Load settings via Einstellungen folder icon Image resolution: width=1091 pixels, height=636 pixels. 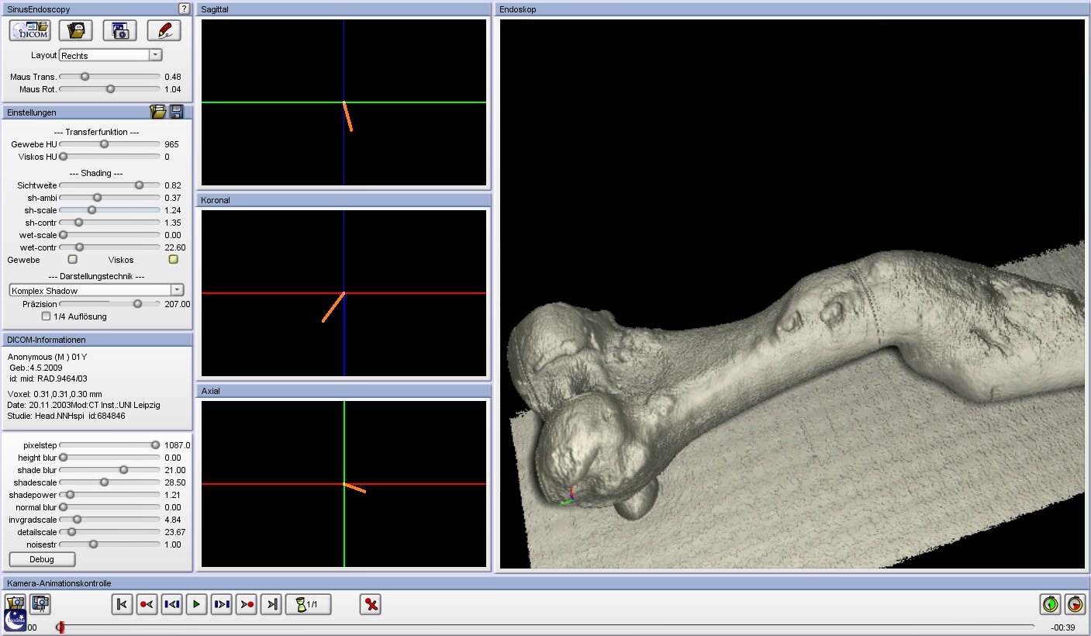point(158,112)
